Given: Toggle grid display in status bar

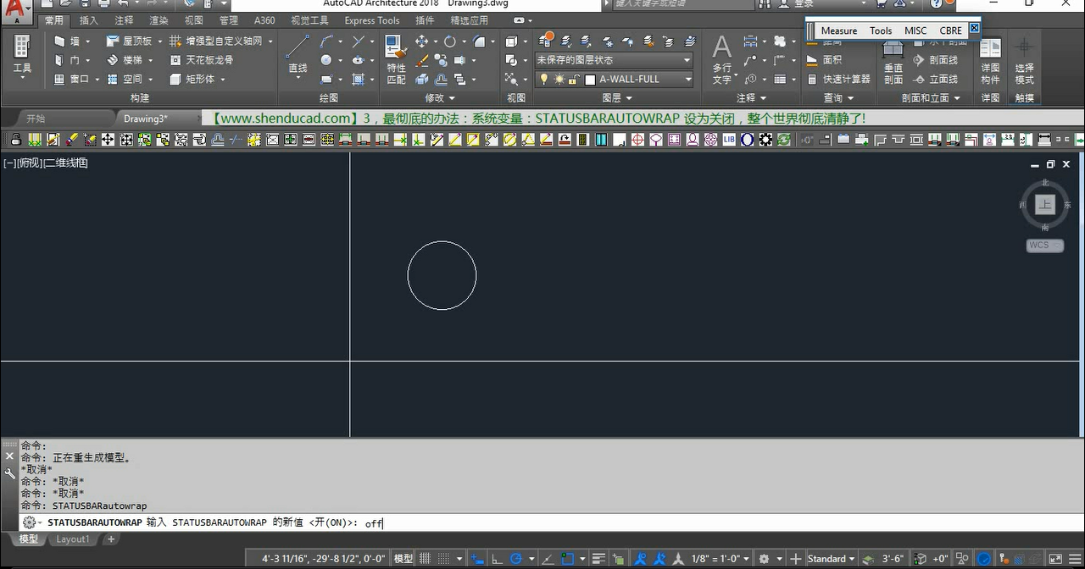Looking at the screenshot, I should coord(425,559).
